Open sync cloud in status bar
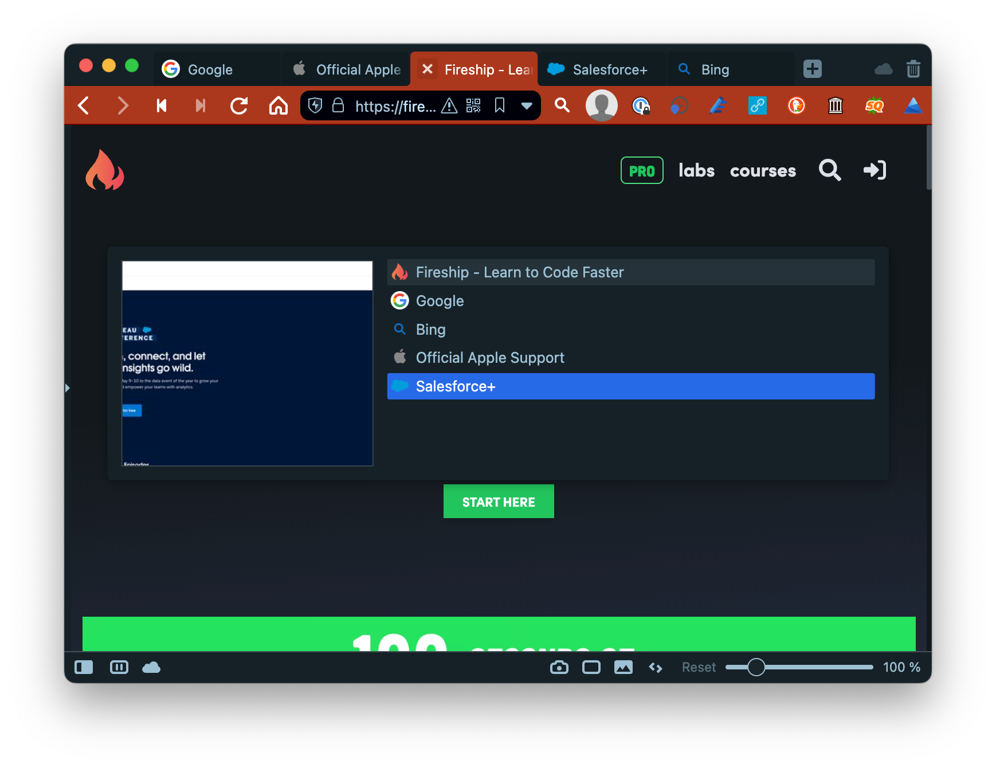Screen dimensions: 996x768 point(151,667)
